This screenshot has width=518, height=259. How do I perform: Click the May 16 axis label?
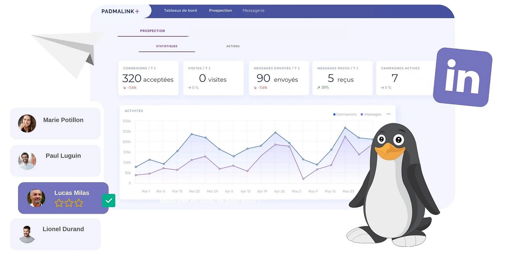330,191
